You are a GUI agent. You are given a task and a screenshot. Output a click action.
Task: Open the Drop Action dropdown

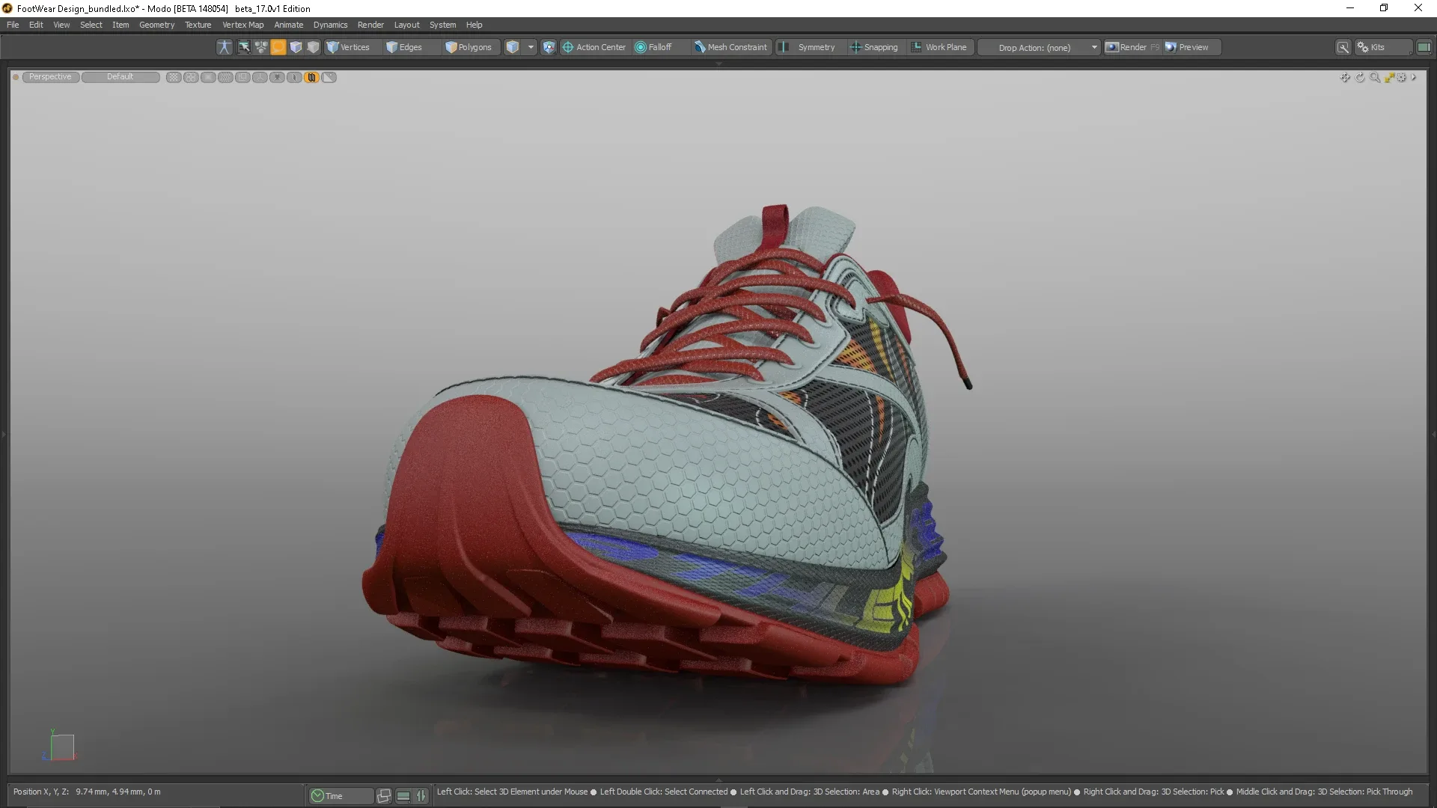[1040, 47]
